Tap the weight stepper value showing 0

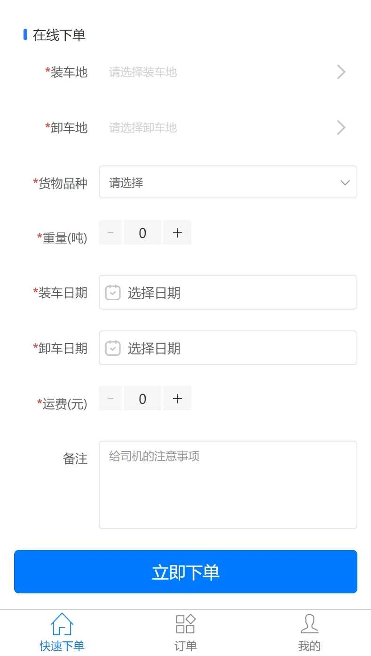pyautogui.click(x=142, y=232)
